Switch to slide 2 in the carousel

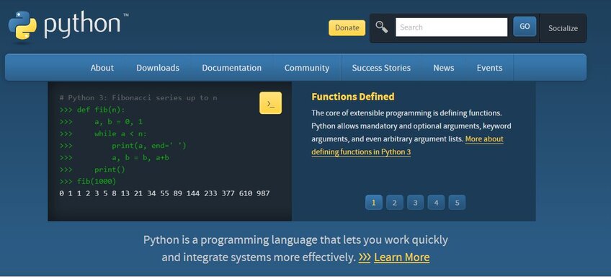point(394,203)
